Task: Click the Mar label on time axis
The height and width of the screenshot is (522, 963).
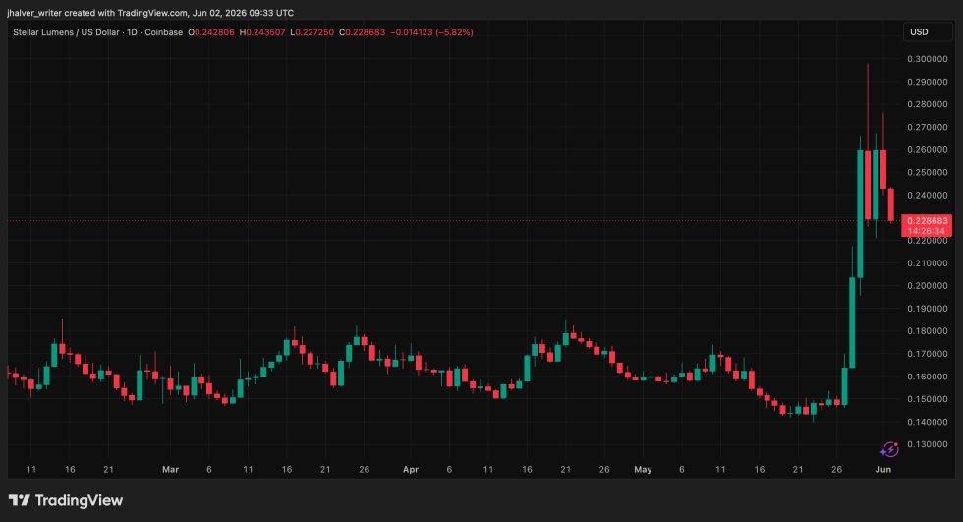Action: (x=170, y=469)
